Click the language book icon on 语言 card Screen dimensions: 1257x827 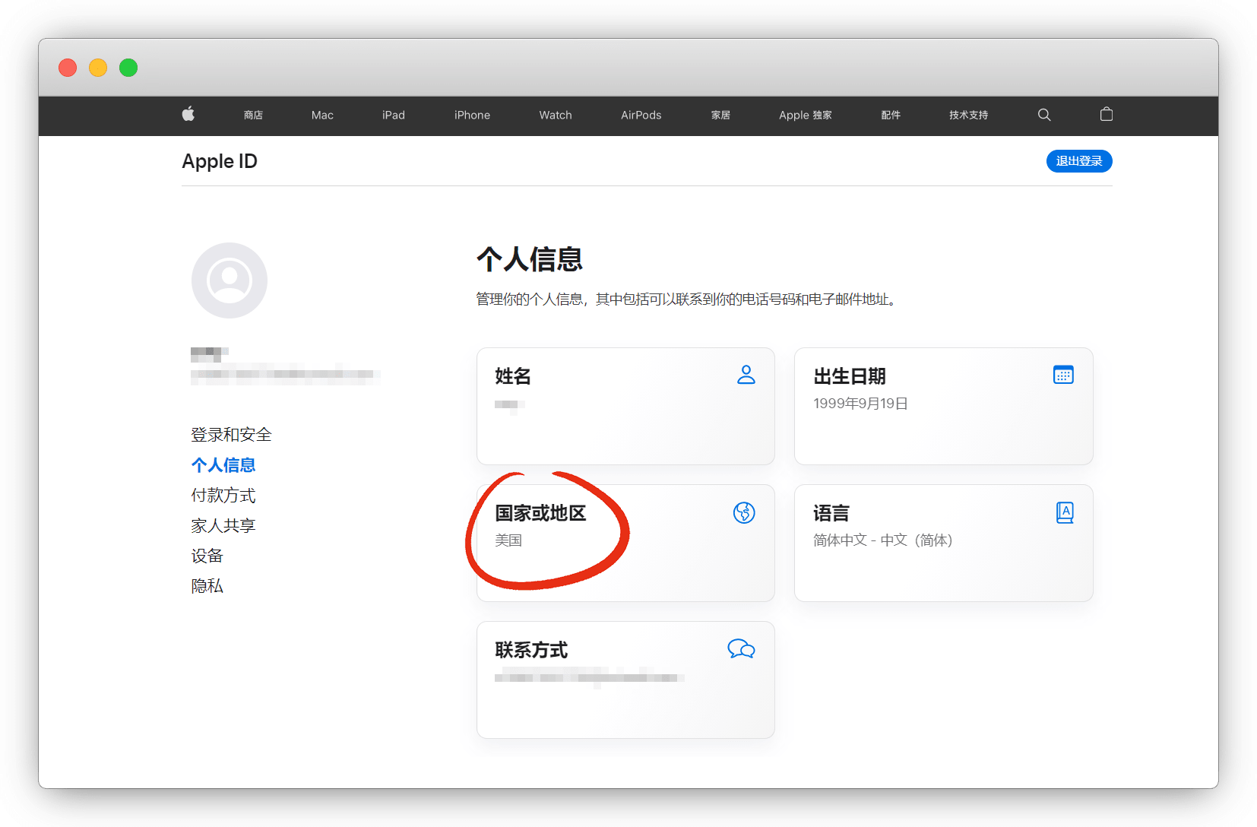coord(1065,513)
